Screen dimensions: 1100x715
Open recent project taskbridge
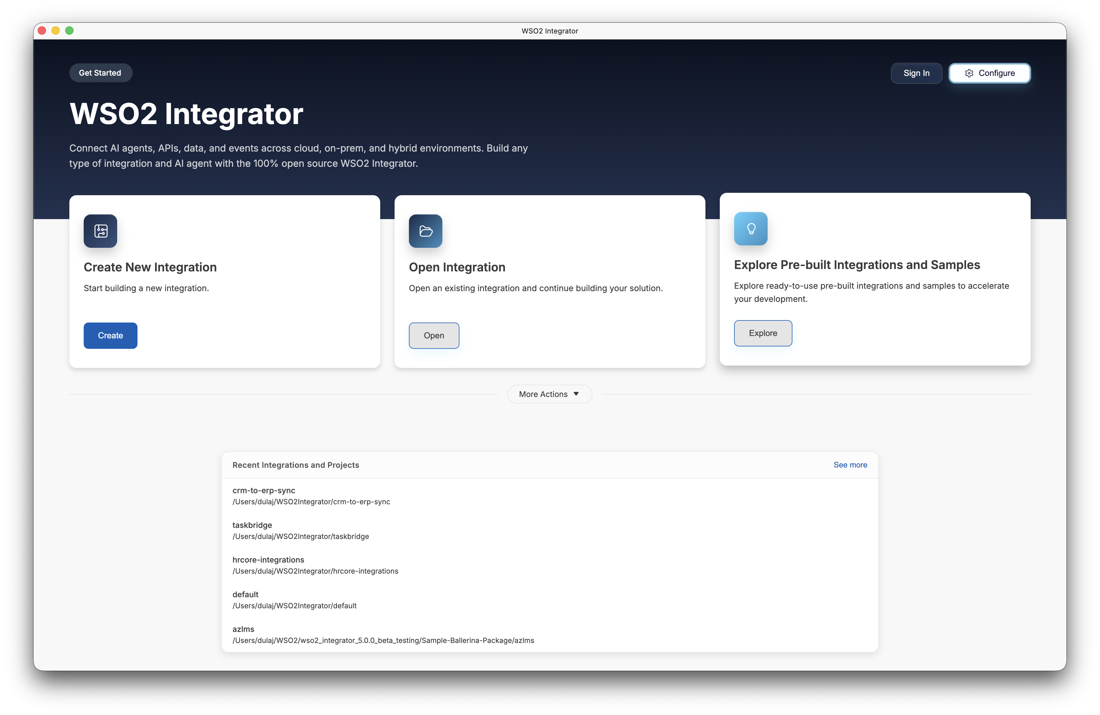coord(252,525)
